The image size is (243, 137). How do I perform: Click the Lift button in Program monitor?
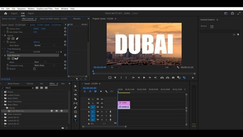click(x=162, y=78)
